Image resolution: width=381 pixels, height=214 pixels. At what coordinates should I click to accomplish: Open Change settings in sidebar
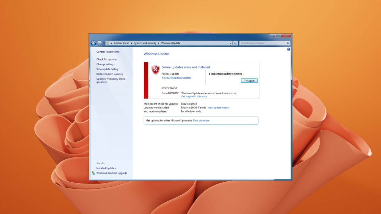click(105, 64)
